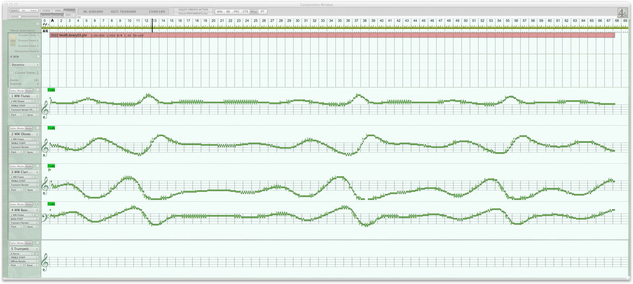Click the active round button on 4 WW Bass track

pos(37,204)
